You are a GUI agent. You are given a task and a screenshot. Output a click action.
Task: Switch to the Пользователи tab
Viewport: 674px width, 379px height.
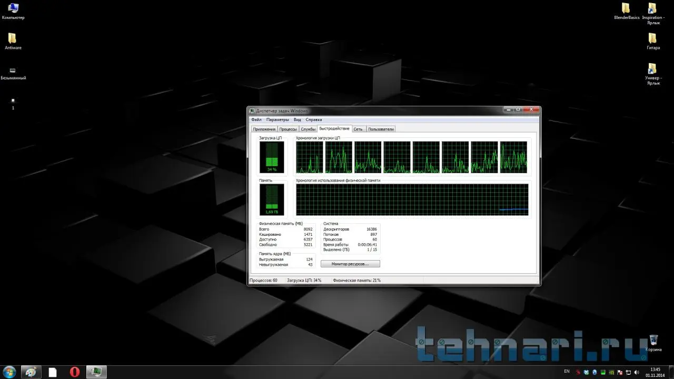[x=381, y=129]
